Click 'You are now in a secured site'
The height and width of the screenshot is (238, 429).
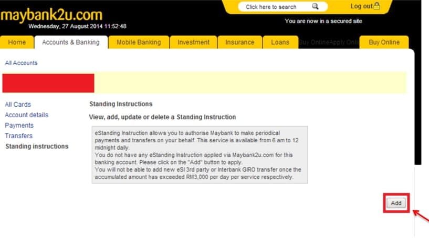323,21
